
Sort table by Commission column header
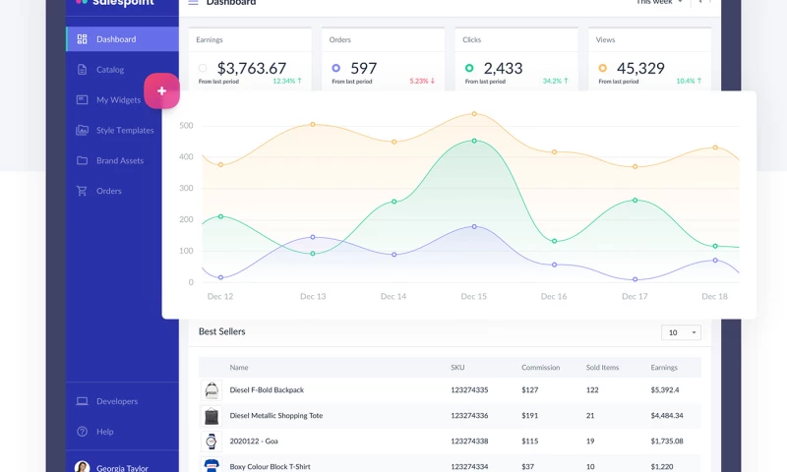(x=540, y=368)
